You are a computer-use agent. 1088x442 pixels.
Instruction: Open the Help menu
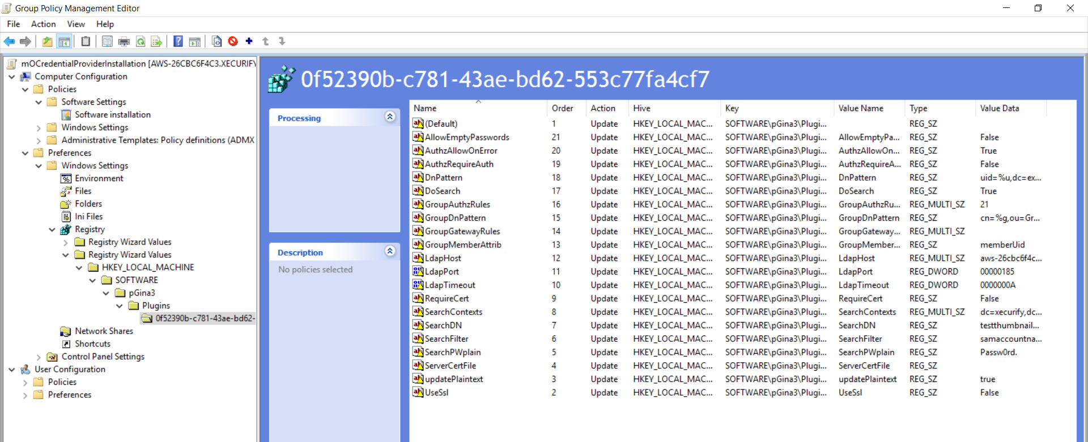pos(105,24)
